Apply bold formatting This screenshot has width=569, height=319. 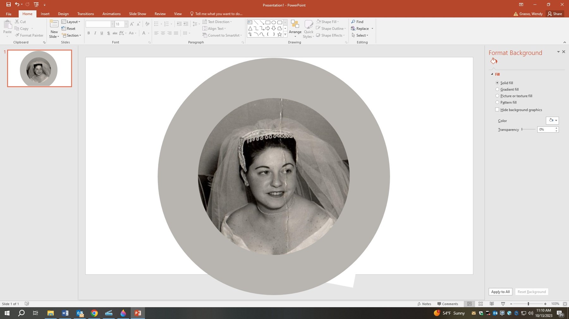tap(89, 33)
